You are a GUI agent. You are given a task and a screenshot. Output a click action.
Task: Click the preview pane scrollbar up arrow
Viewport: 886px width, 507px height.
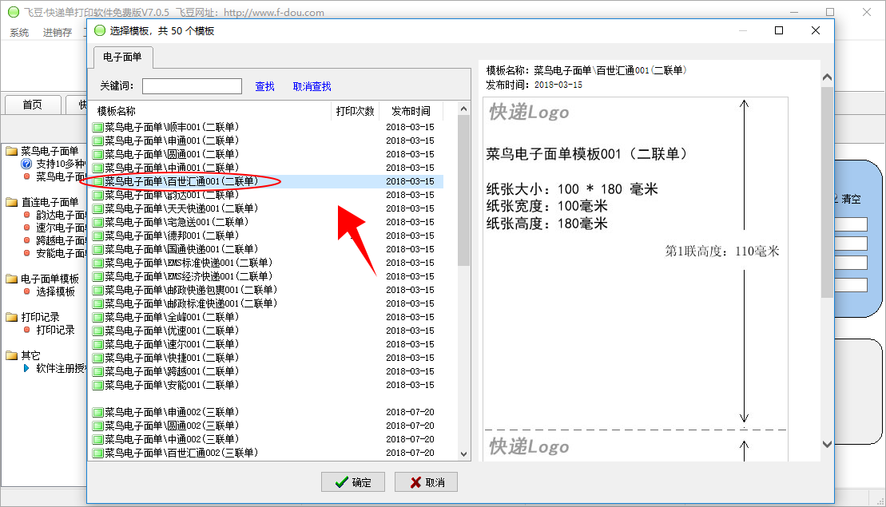827,77
